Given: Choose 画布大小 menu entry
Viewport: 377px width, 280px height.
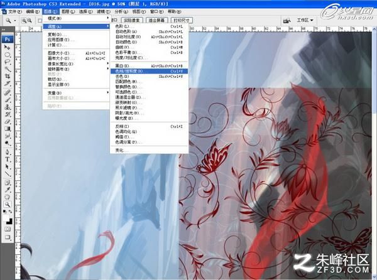Looking at the screenshot, I should pyautogui.click(x=77, y=58).
